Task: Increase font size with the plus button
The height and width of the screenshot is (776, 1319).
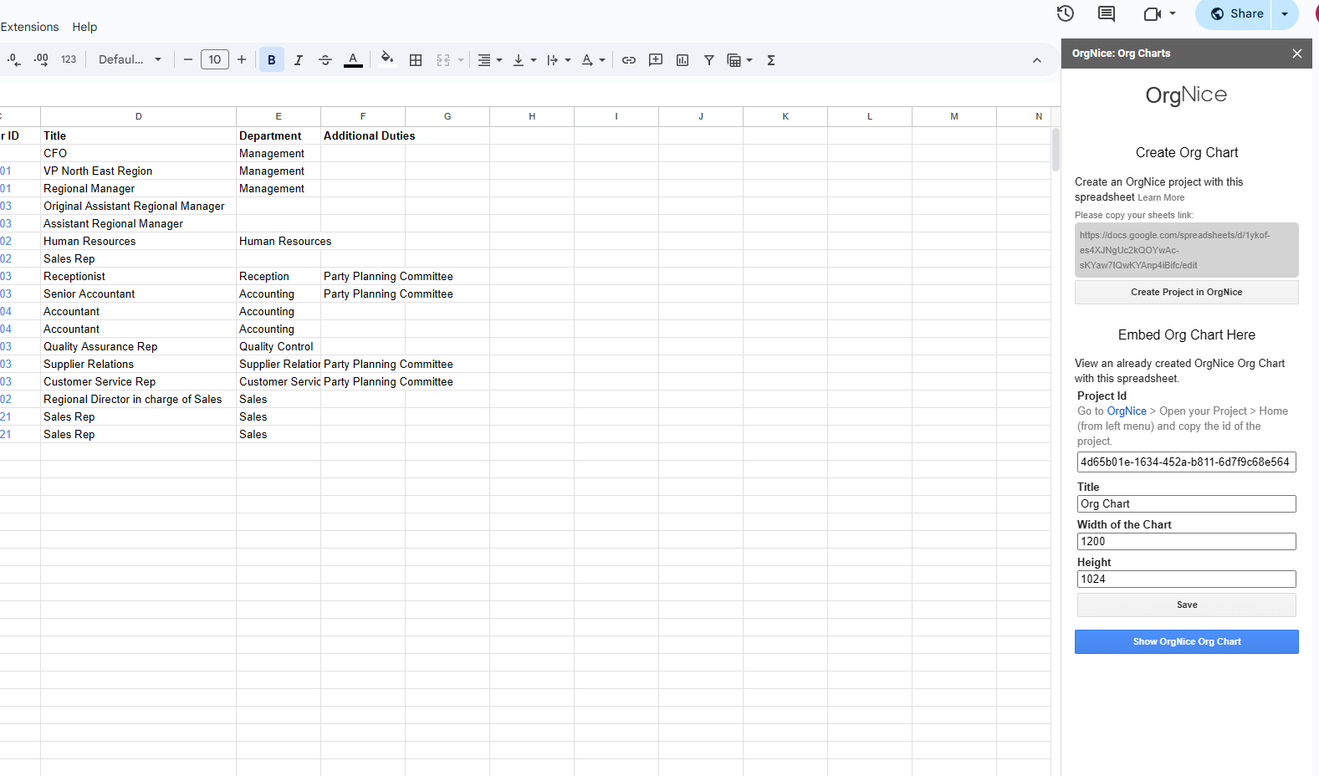Action: [242, 59]
